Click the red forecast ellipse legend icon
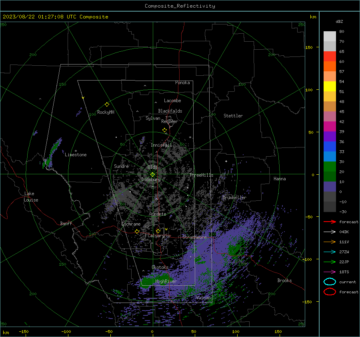360x337 pixels. click(x=330, y=292)
